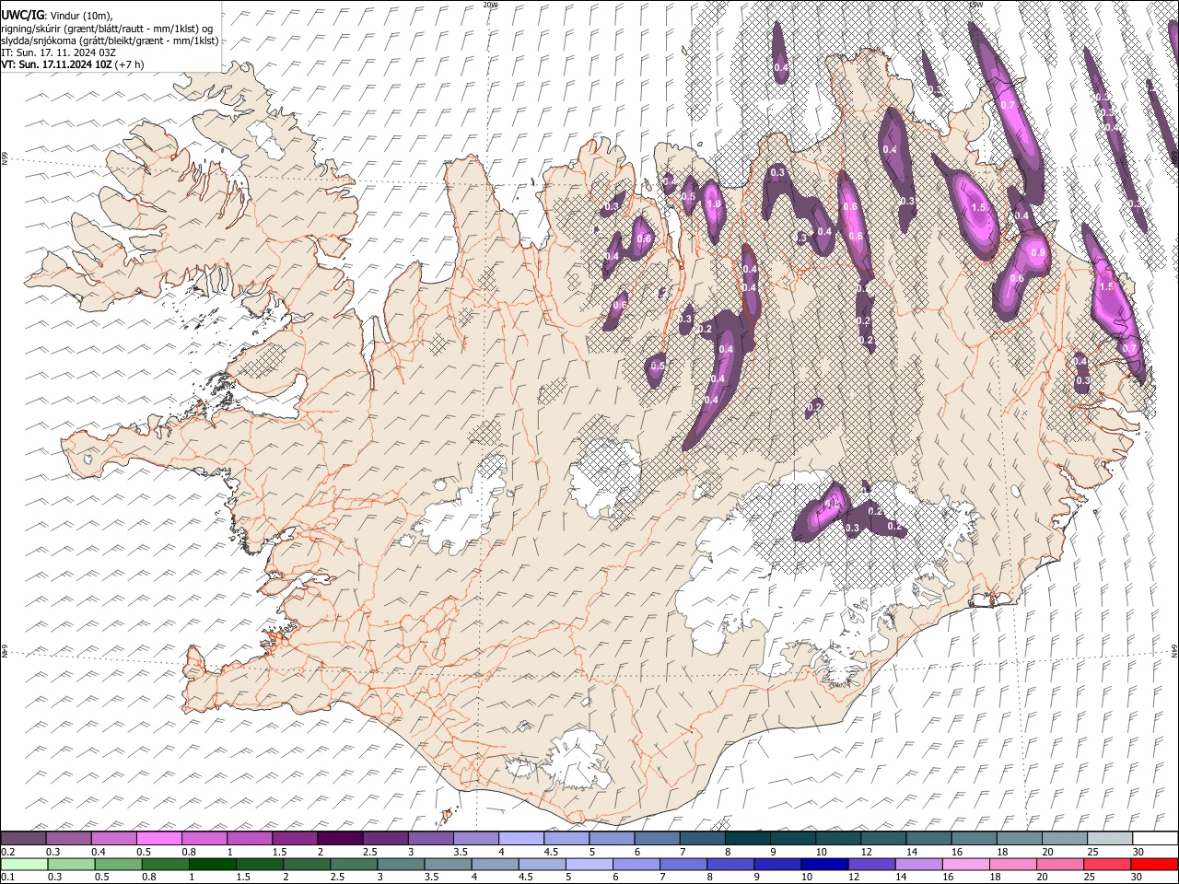Pick the dark purple upper swatch above 2
1179x884 pixels.
340,839
